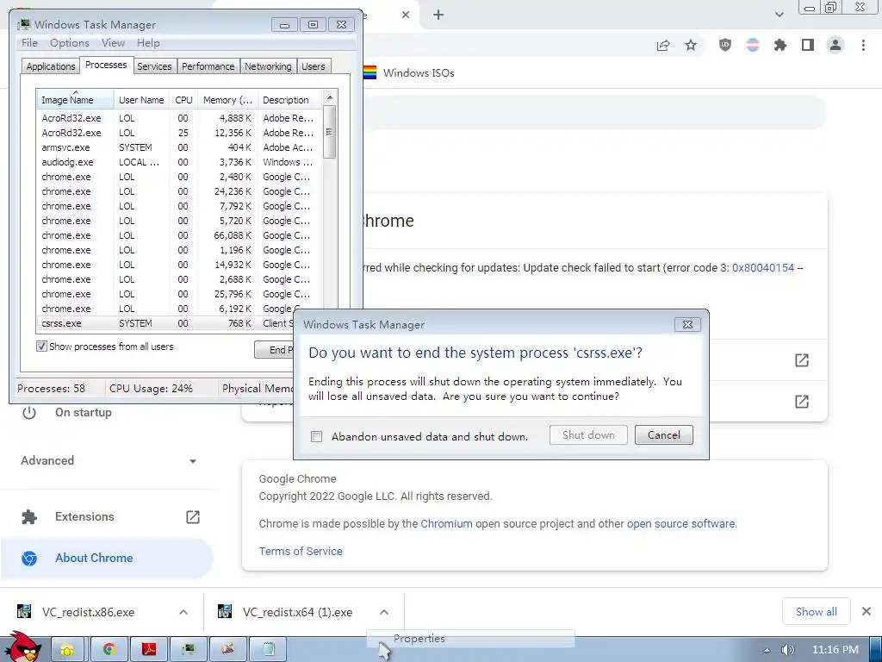This screenshot has height=662, width=882.
Task: Close the csrss.exe confirmation dialog
Action: click(x=687, y=325)
